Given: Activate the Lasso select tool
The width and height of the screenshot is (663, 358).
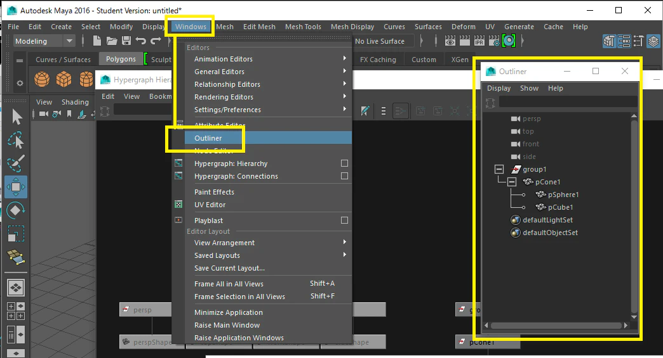Looking at the screenshot, I should (16, 141).
